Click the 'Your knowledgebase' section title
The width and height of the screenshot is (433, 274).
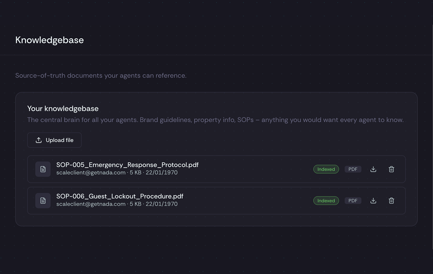coord(63,109)
